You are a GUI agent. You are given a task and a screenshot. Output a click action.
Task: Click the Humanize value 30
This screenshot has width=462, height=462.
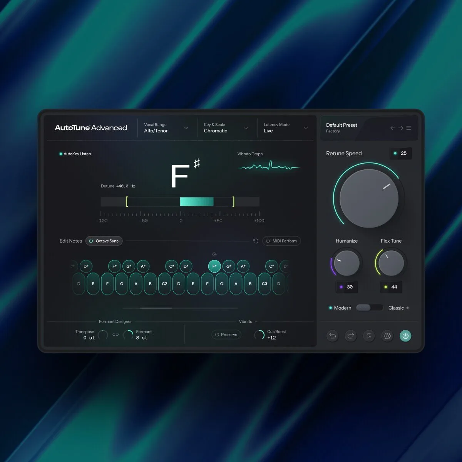(x=346, y=287)
